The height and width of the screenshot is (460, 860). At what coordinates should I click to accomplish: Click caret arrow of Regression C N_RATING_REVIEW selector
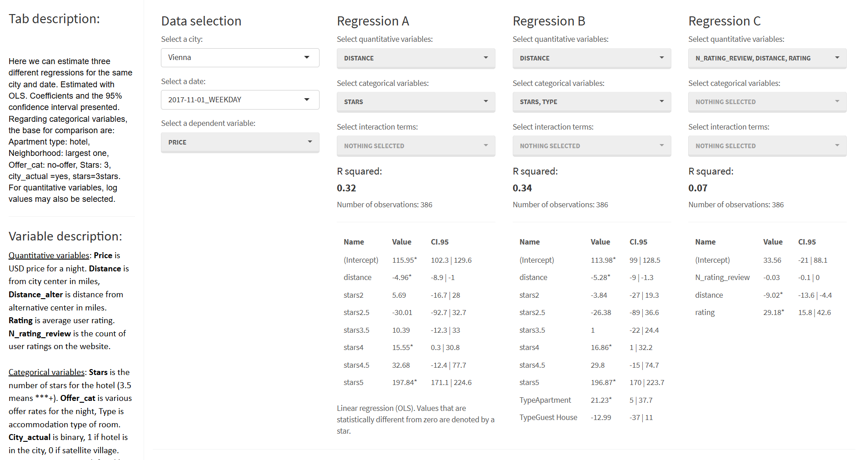pyautogui.click(x=837, y=58)
